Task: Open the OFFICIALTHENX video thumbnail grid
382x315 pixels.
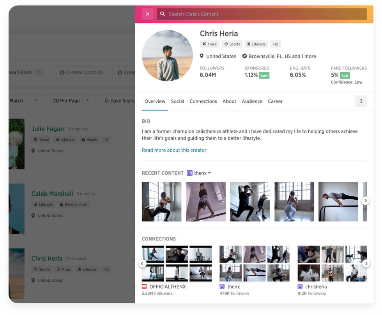Action: [x=177, y=264]
